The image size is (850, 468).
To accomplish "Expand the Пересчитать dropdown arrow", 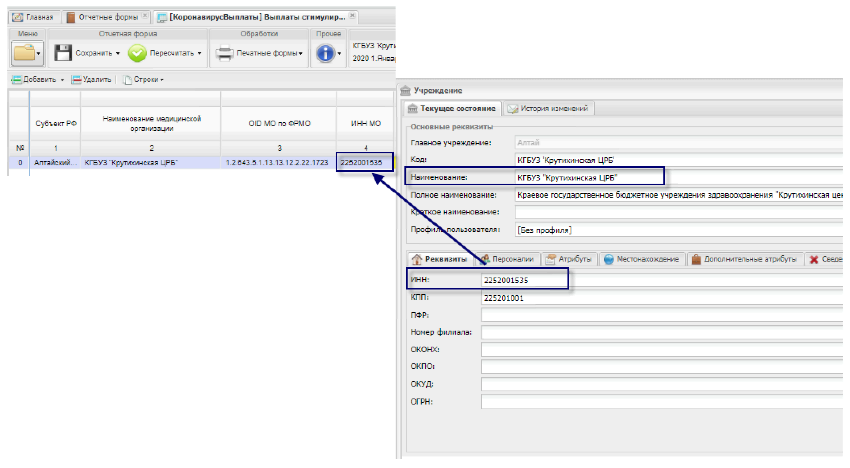I will (x=199, y=53).
